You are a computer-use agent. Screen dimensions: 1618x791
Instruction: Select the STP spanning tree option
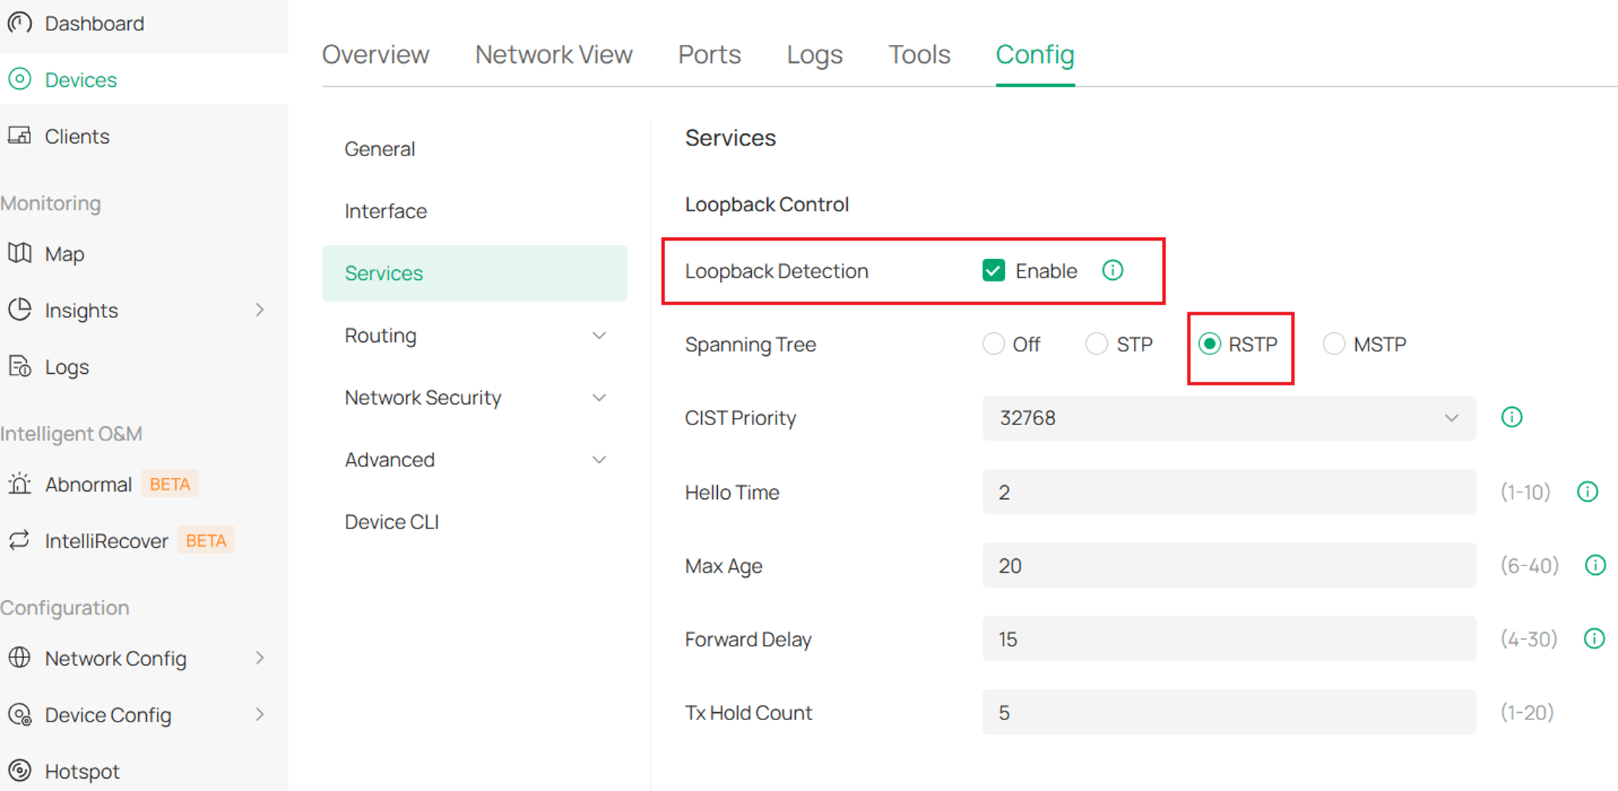[1096, 344]
